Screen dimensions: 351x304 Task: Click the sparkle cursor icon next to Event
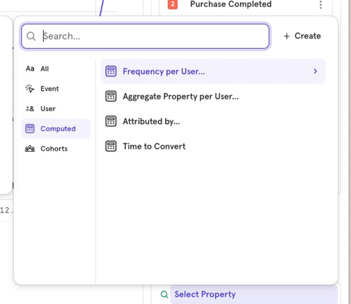(29, 89)
